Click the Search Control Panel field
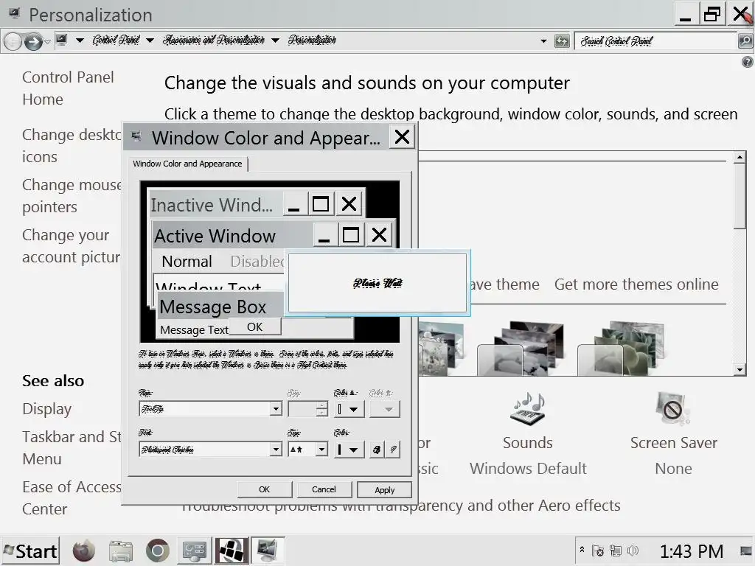Screen dimensions: 755x566 655,41
